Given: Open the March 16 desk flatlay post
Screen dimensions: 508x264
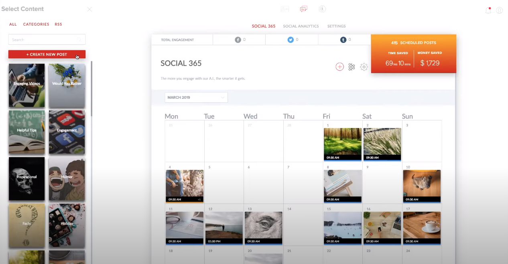Looking at the screenshot, I should tap(382, 228).
